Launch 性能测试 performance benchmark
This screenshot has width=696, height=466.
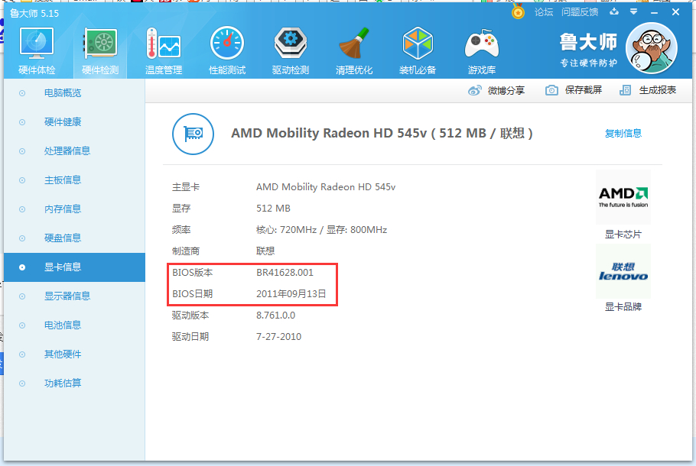227,50
